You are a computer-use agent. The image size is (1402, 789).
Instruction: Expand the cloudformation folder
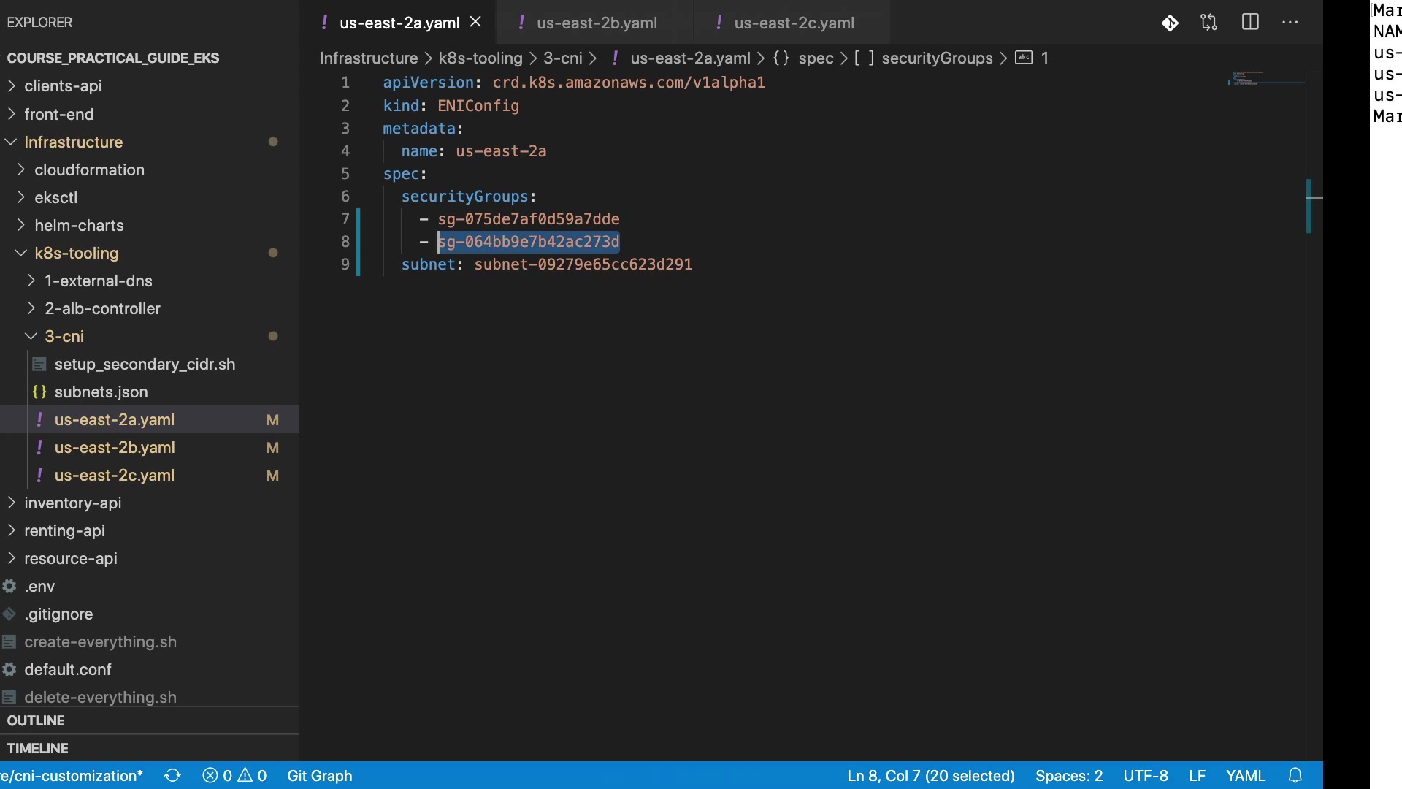(x=89, y=169)
